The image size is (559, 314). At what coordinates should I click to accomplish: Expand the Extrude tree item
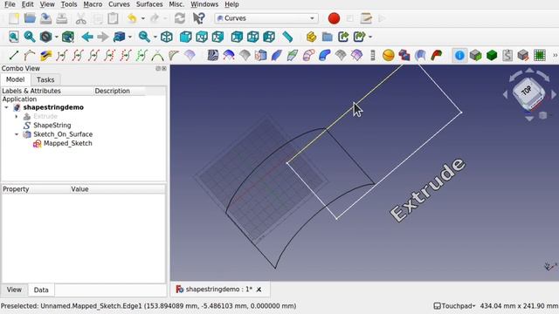17,116
